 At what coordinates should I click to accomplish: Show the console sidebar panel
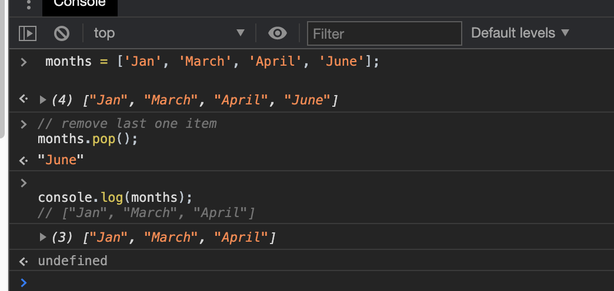28,33
